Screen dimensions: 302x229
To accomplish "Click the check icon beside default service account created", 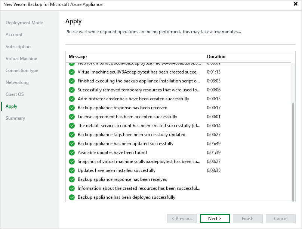I will click(x=72, y=126).
